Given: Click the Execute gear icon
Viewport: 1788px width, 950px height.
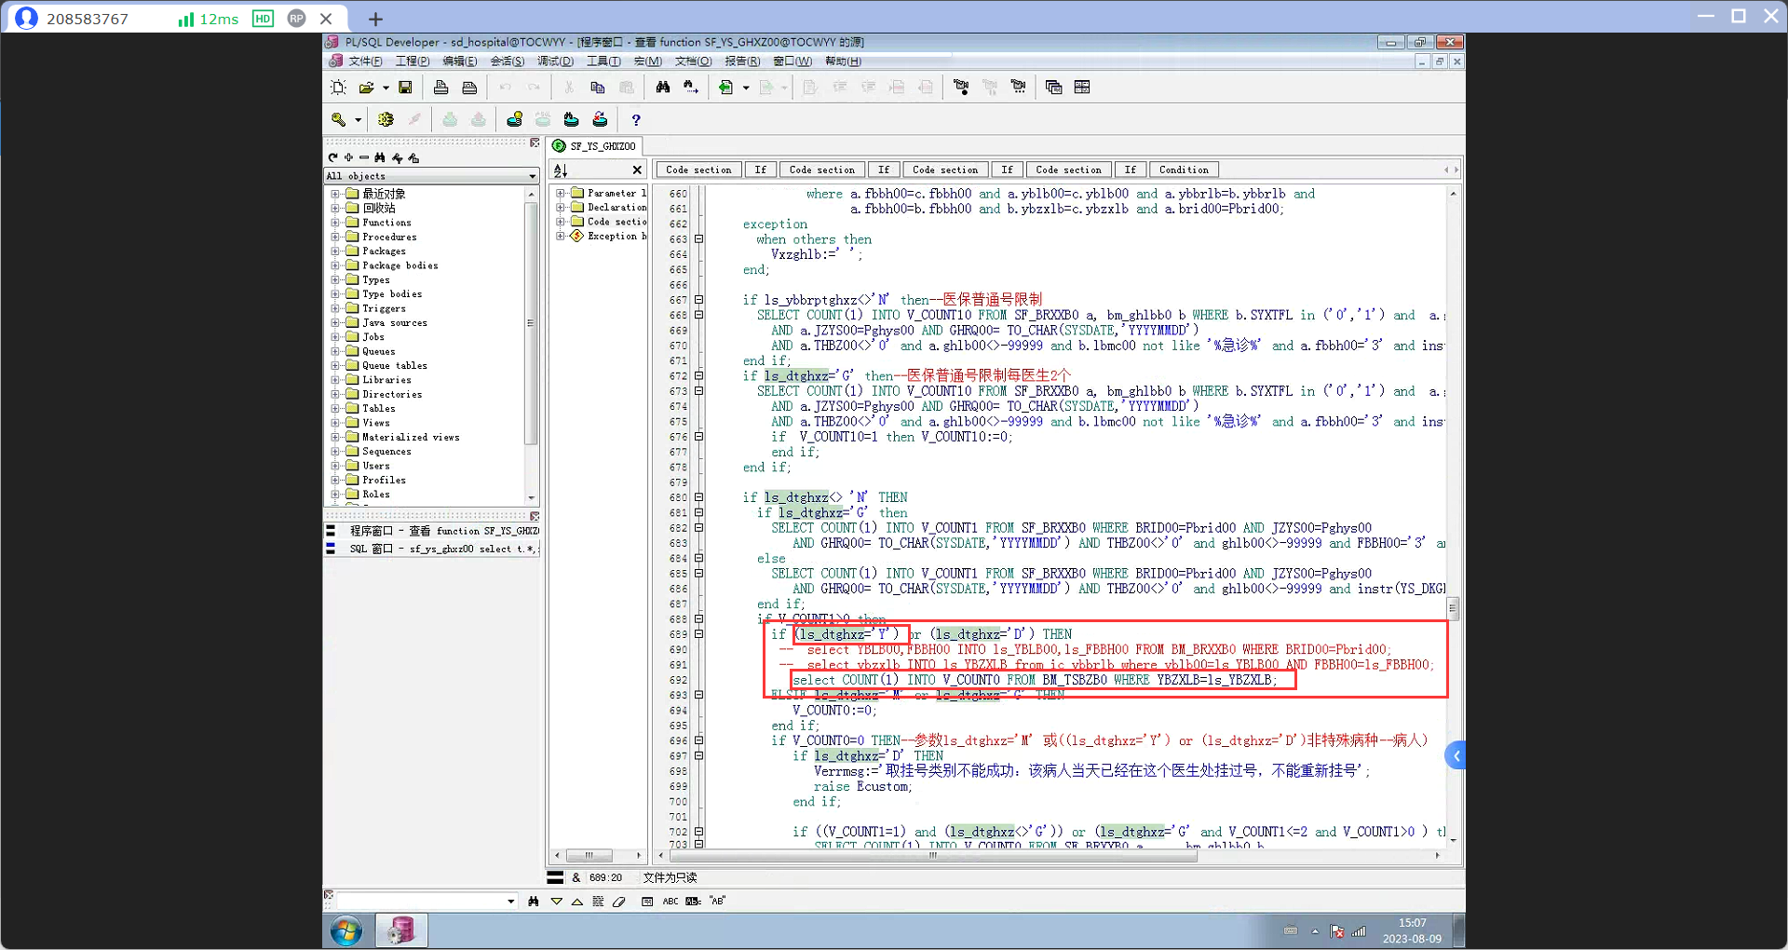Looking at the screenshot, I should (x=386, y=120).
